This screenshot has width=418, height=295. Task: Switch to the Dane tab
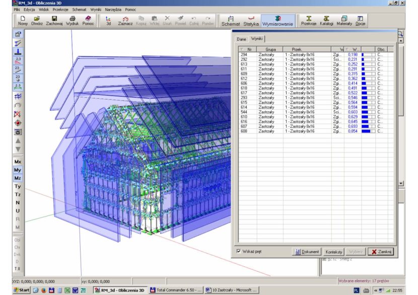point(241,39)
